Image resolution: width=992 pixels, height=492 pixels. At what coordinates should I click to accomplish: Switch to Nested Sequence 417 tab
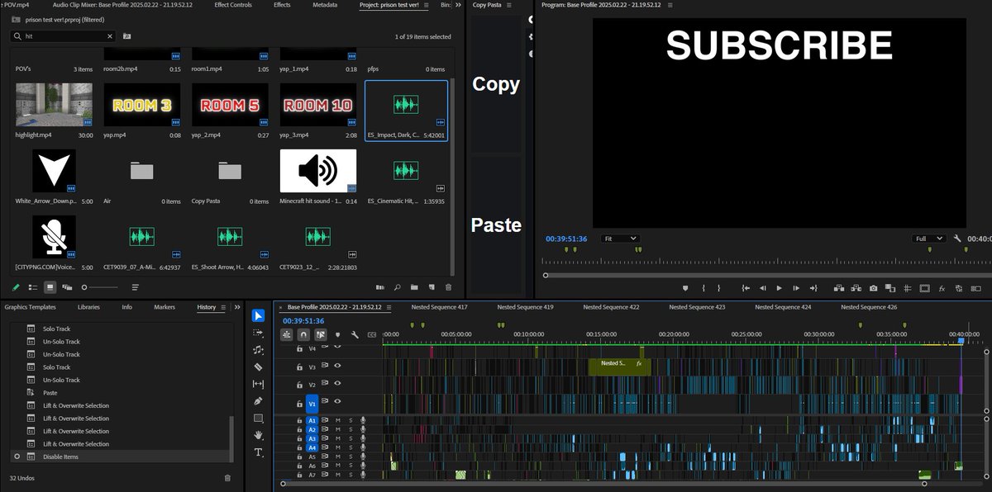(439, 307)
